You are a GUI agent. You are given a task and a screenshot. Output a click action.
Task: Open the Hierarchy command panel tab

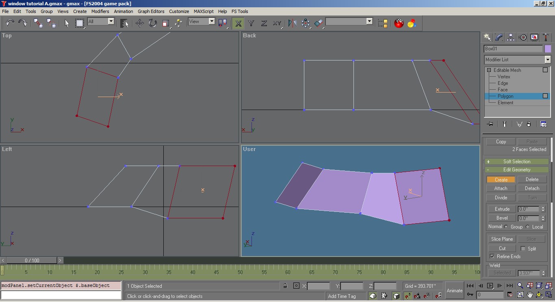coord(511,37)
